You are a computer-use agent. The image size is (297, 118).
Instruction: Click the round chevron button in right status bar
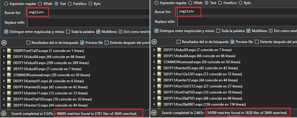[x=154, y=113]
